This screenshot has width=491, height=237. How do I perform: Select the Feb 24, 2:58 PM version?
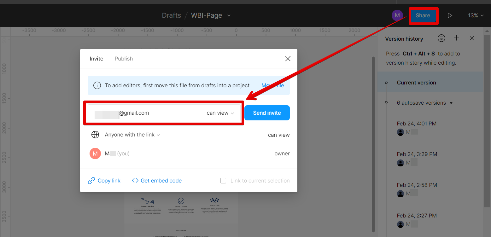[x=417, y=185]
